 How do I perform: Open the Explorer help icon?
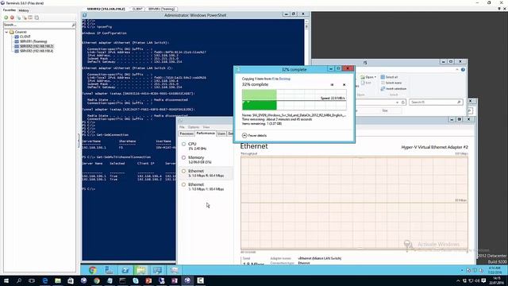tap(463, 70)
